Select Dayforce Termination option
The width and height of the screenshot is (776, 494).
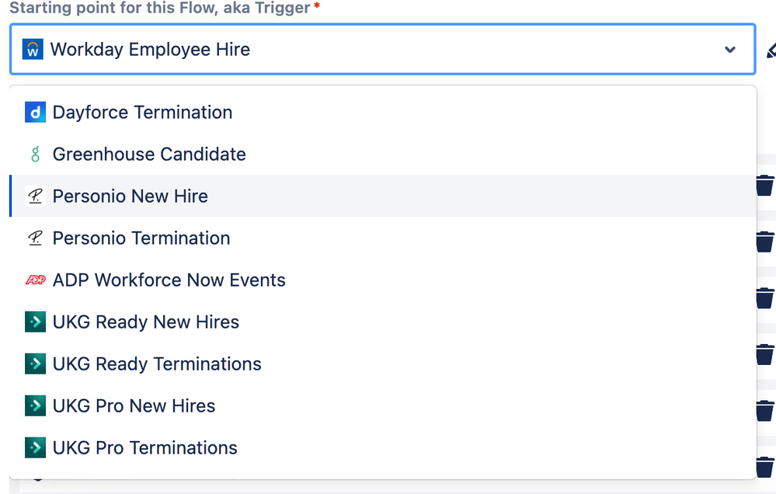(x=142, y=113)
